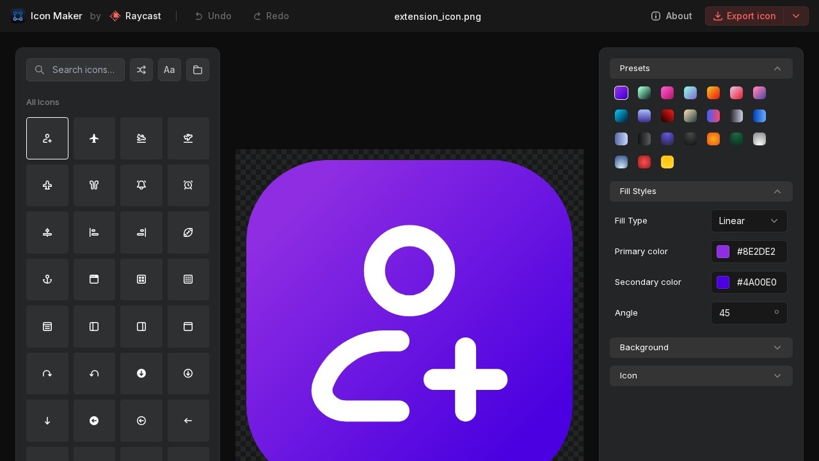Click the extension_icon.png file name
The height and width of the screenshot is (461, 819).
coord(438,17)
